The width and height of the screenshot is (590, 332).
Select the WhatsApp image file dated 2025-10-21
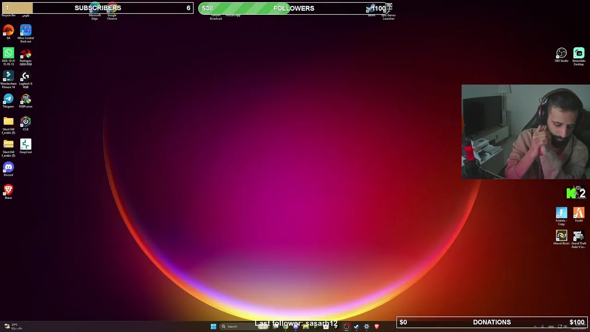click(8, 56)
